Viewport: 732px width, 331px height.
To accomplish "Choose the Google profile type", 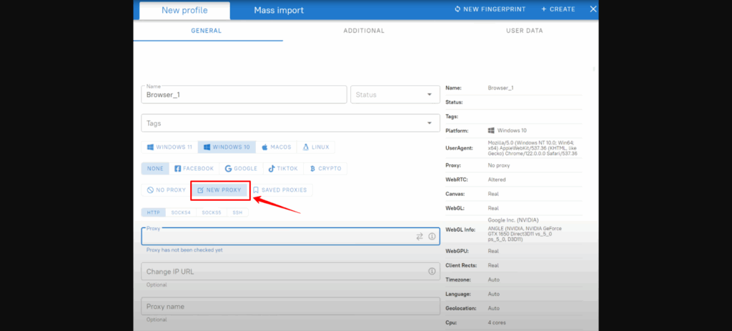I will [241, 169].
